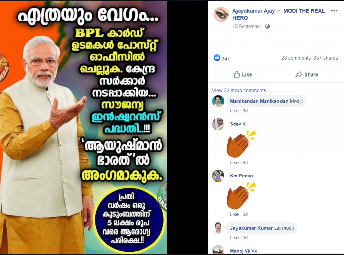Open the three-dot post options menu
This screenshot has height=255, width=344.
pyautogui.click(x=334, y=11)
